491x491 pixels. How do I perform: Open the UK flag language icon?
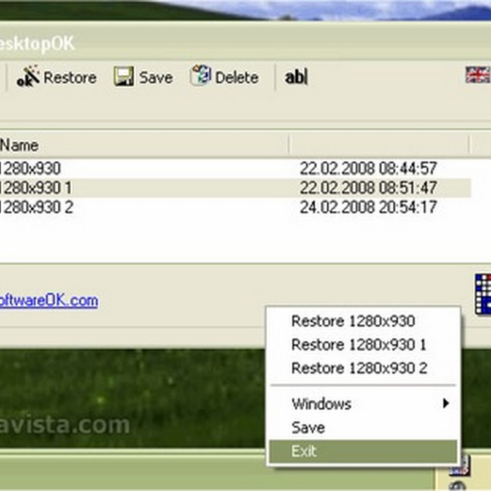[x=478, y=75]
